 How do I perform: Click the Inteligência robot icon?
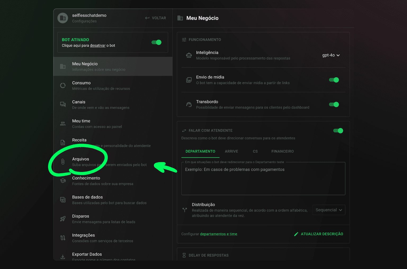(189, 55)
